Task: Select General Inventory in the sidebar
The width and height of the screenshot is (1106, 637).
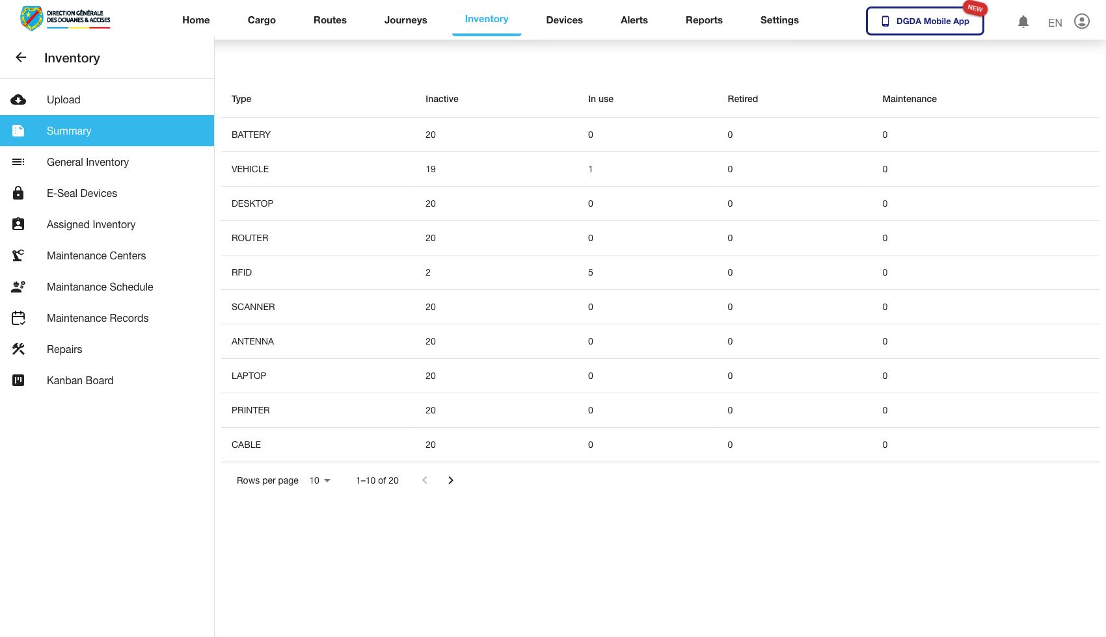Action: click(88, 162)
